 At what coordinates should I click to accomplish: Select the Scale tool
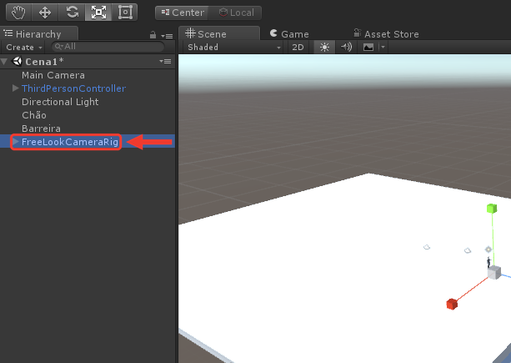98,13
